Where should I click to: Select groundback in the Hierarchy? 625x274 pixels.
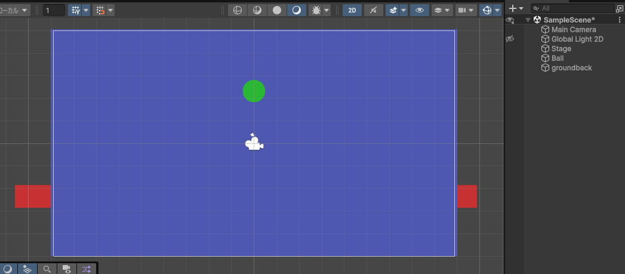pos(572,68)
